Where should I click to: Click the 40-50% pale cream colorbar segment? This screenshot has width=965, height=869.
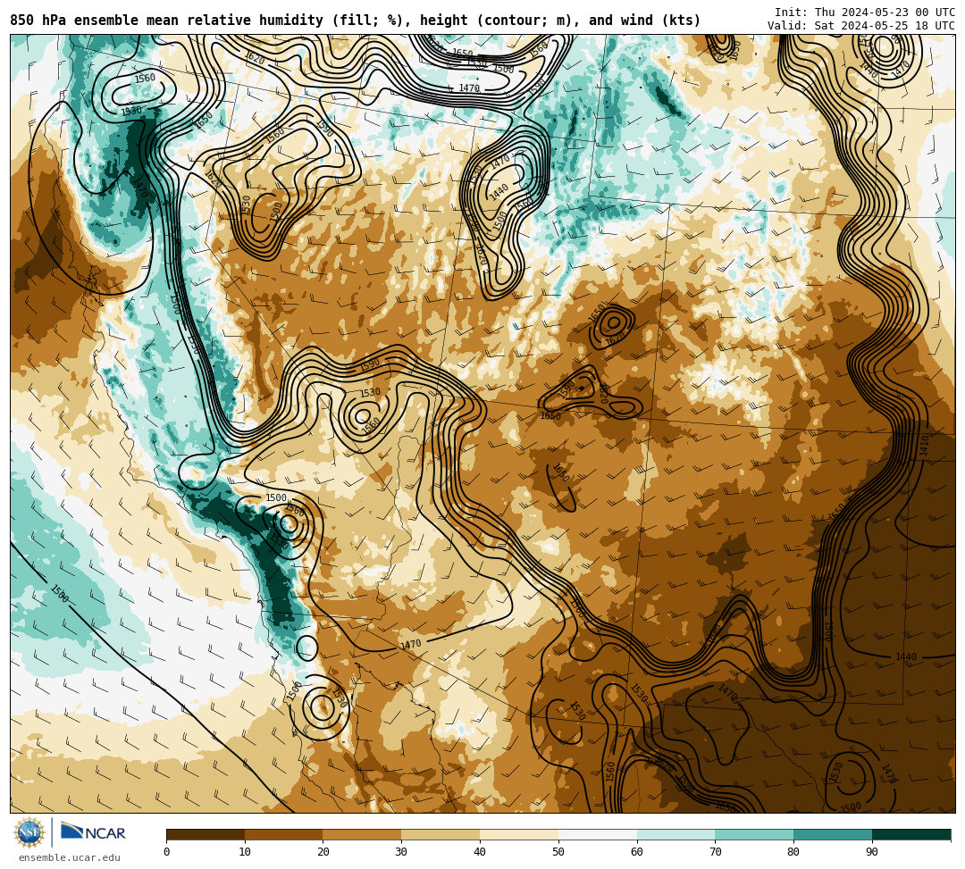coord(519,834)
